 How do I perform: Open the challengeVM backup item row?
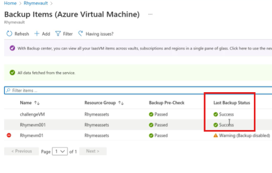(138, 114)
